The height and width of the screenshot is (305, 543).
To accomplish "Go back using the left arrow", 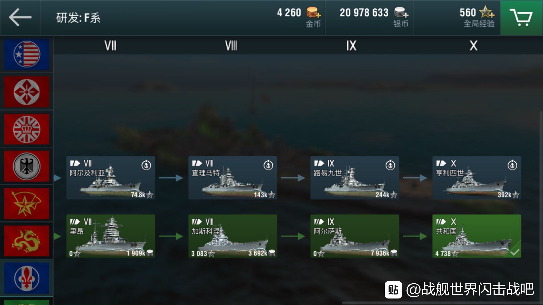I will click(20, 17).
